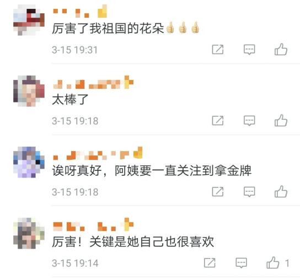Reply to the 19:14 comment
Image resolution: width=300 pixels, height=280 pixels.
(241, 263)
